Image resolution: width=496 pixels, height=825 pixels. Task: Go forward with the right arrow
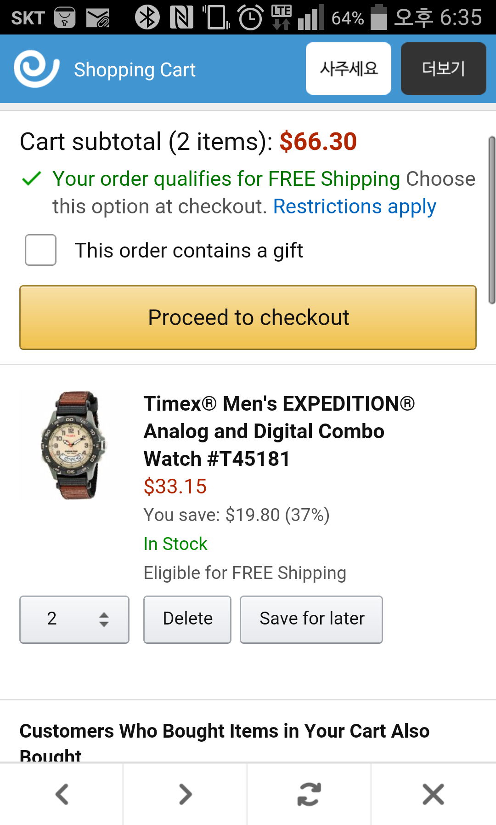coord(186,794)
